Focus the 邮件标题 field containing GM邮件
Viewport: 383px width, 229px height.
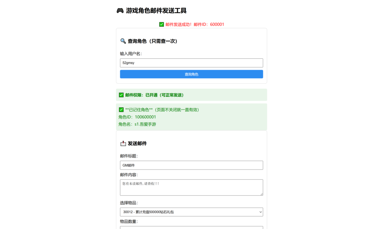coord(191,165)
